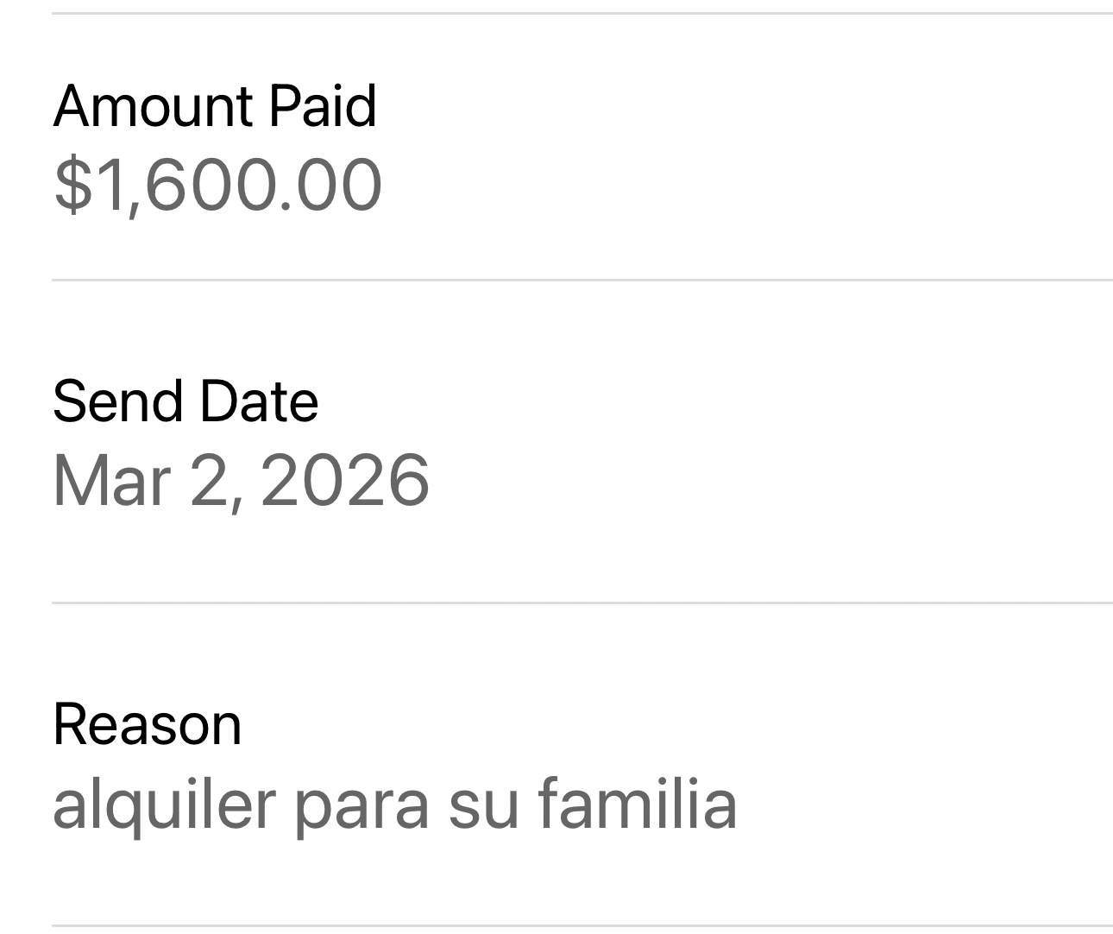Click the "Amount Paid" label
The image size is (1113, 934).
point(215,107)
